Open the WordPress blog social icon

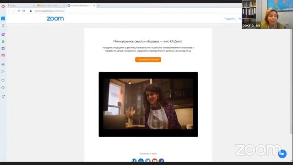[134, 160]
